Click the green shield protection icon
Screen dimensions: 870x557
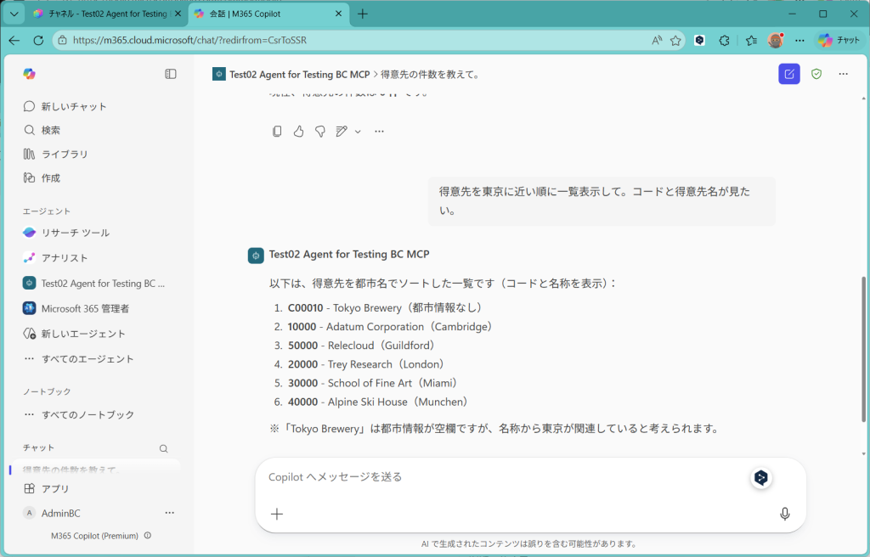(816, 74)
